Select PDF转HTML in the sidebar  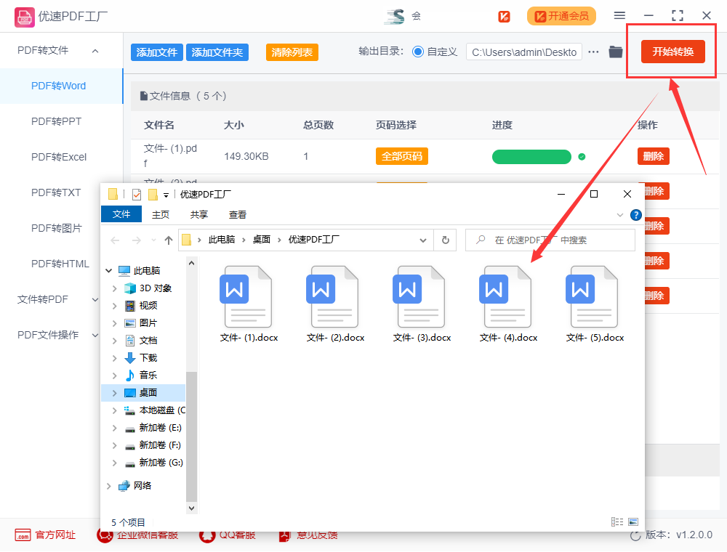pos(60,264)
